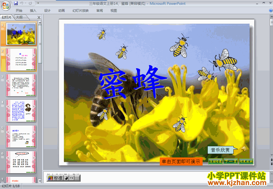Click the 结束放映 action button
Screen dimensions: 273x189
point(246,161)
